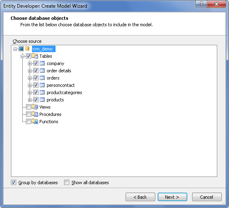Collapse the crm_demo database node

click(x=15, y=49)
